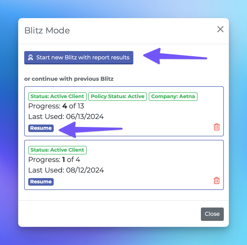Close the Blitz Mode dialog with the X icon
Screen dimensions: 247x245
pyautogui.click(x=220, y=29)
